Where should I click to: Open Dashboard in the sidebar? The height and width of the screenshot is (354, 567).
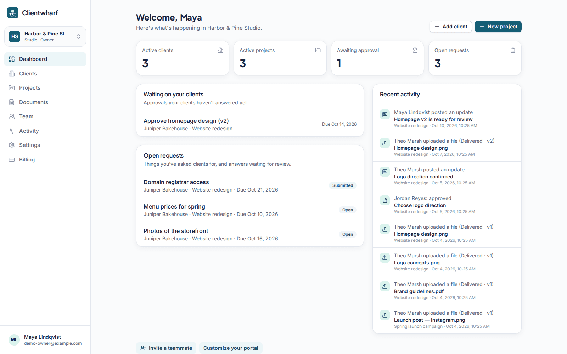pos(45,59)
